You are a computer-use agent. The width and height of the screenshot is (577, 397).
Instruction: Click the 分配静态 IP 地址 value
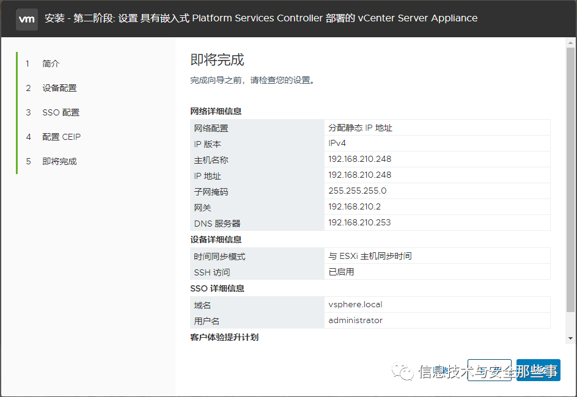(360, 128)
